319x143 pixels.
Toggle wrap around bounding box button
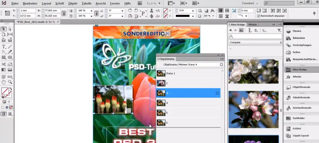[x=227, y=11]
